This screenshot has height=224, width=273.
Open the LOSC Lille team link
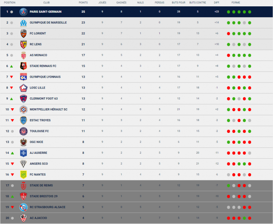(38, 88)
